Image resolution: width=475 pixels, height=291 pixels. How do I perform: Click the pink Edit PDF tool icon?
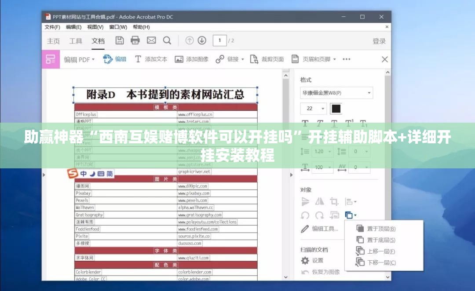tap(51, 59)
